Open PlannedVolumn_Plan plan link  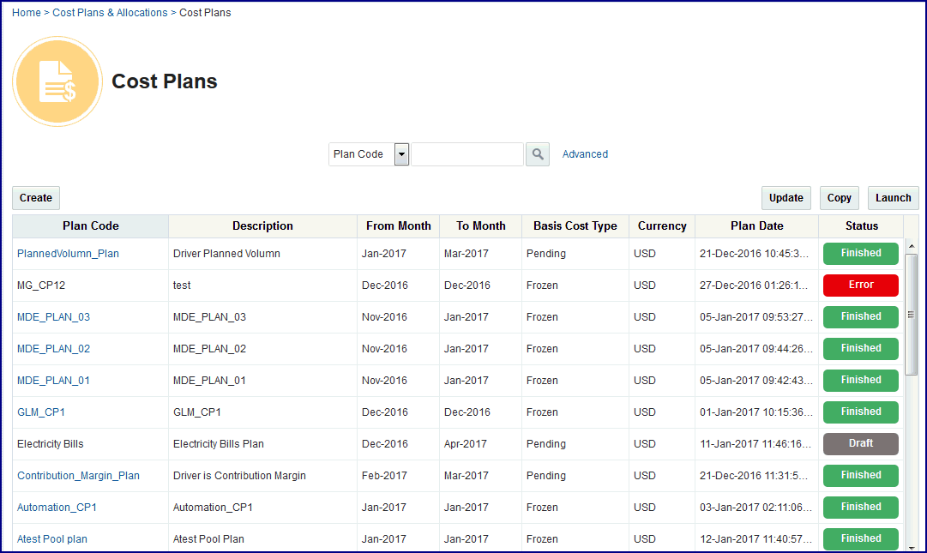tap(68, 254)
